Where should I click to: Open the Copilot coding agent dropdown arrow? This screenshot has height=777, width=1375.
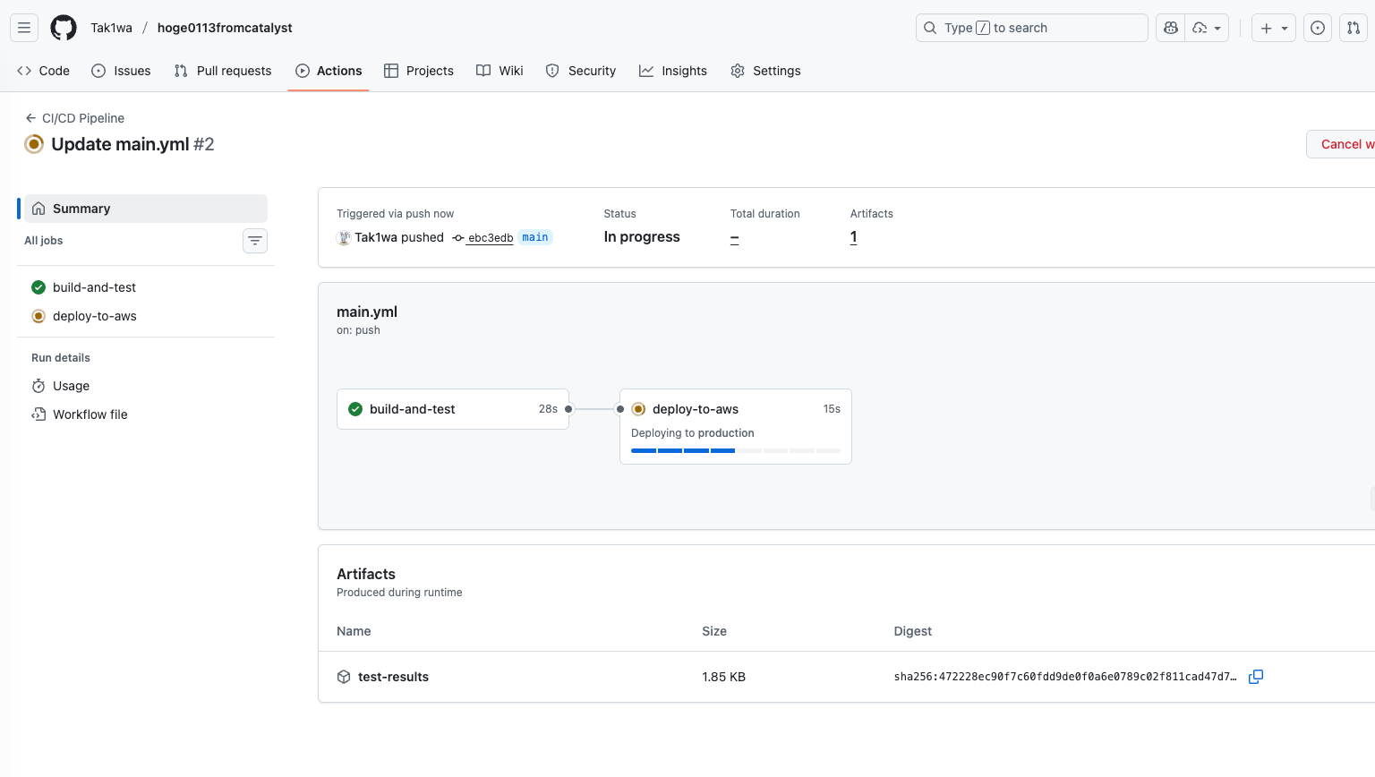tap(1217, 28)
